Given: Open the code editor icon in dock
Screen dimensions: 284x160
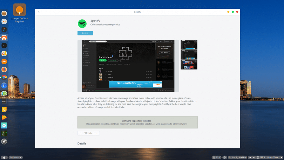Looking at the screenshot, I should (4, 101).
